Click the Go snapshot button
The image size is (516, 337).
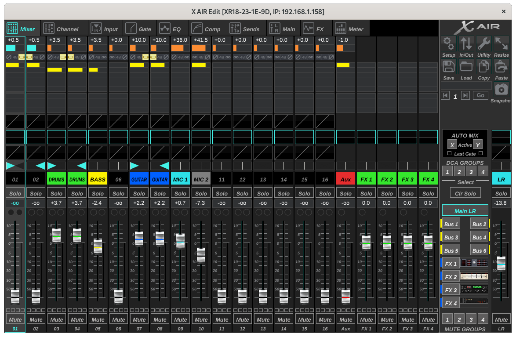tap(480, 95)
